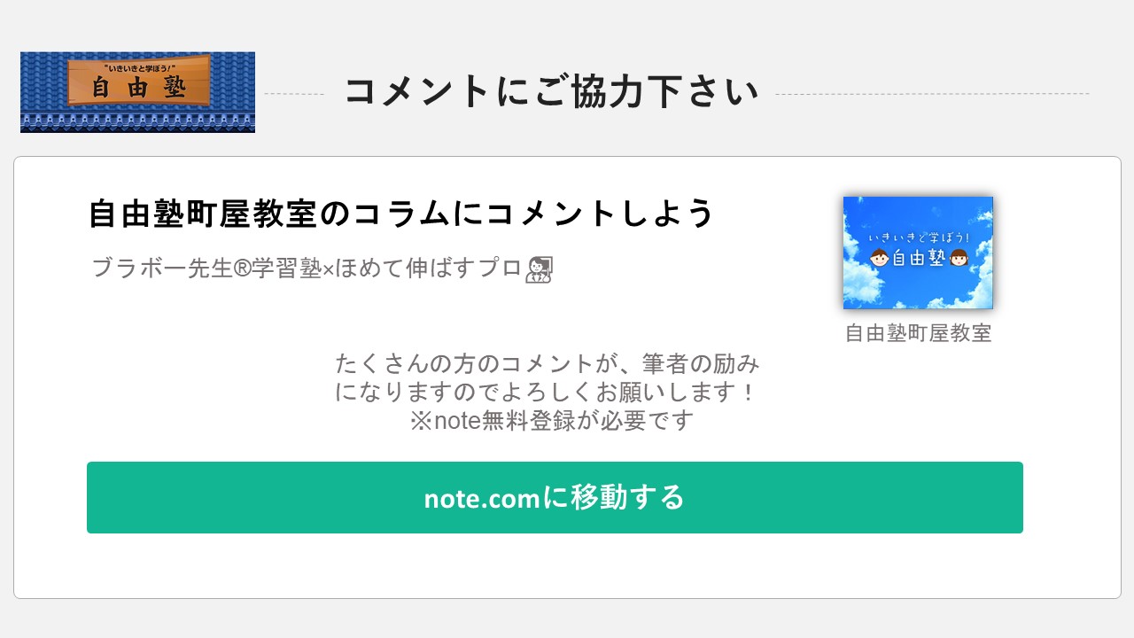Click the 自由塾 wooden sign logo
The width and height of the screenshot is (1134, 638).
click(x=139, y=81)
